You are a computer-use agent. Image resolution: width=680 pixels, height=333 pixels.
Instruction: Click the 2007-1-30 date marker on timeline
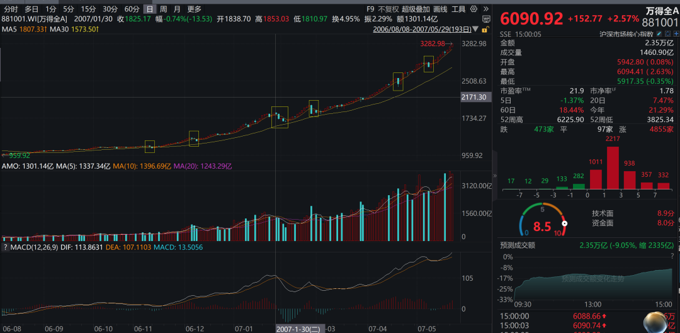[x=299, y=329]
